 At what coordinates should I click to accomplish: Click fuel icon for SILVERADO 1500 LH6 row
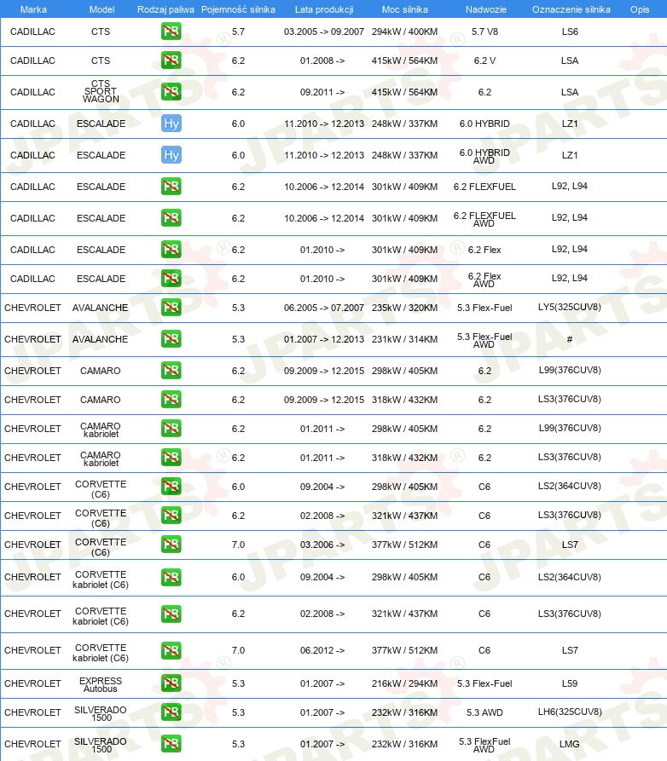[171, 712]
